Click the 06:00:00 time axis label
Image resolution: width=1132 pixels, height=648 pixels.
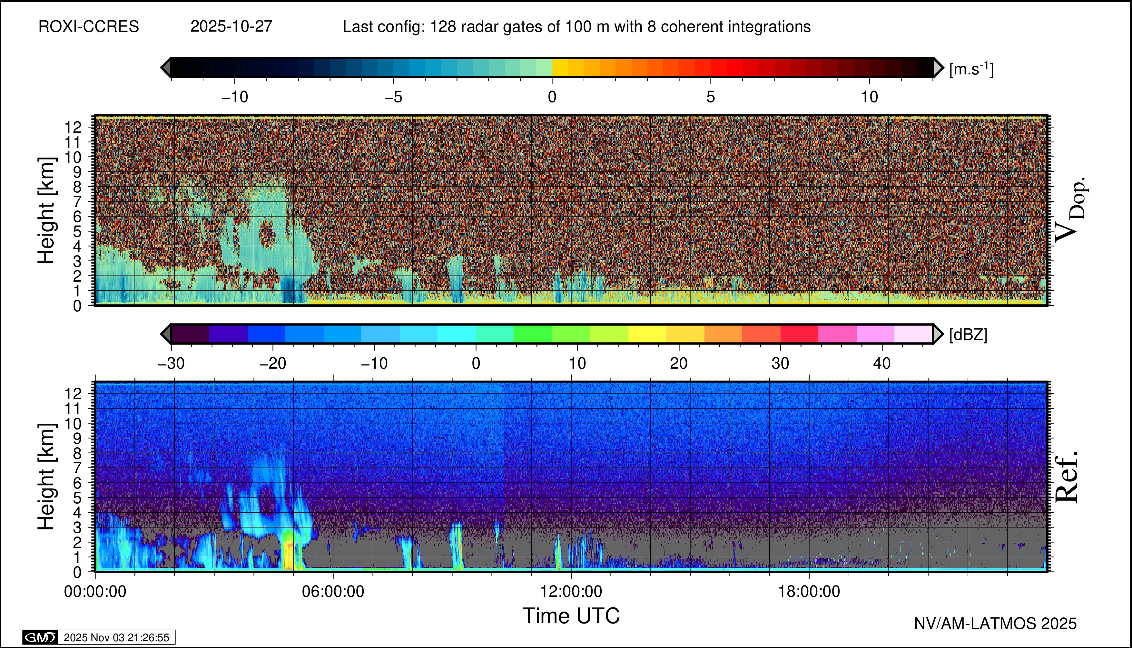tap(333, 592)
